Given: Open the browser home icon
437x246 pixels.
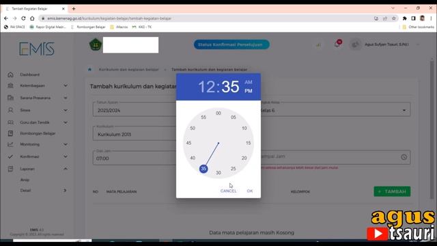Looking at the screenshot, I should pyautogui.click(x=32, y=18).
